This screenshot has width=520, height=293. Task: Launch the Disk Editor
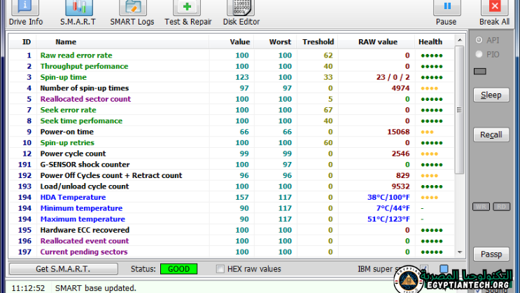pos(241,13)
